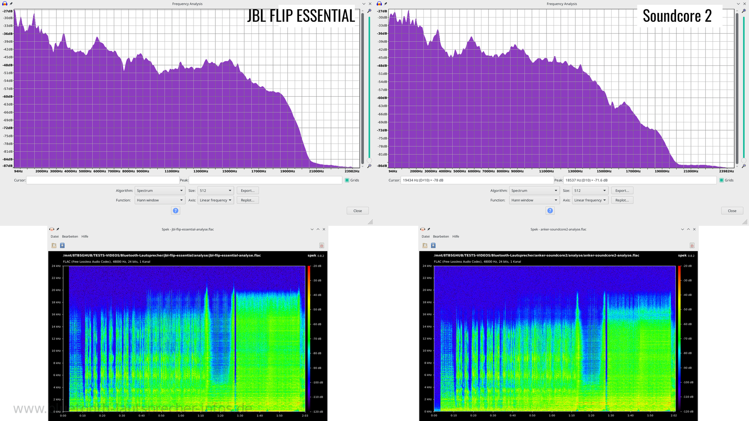Open Size 512 dropdown in JBL window
Viewport: 749px width, 421px height.
click(x=216, y=191)
